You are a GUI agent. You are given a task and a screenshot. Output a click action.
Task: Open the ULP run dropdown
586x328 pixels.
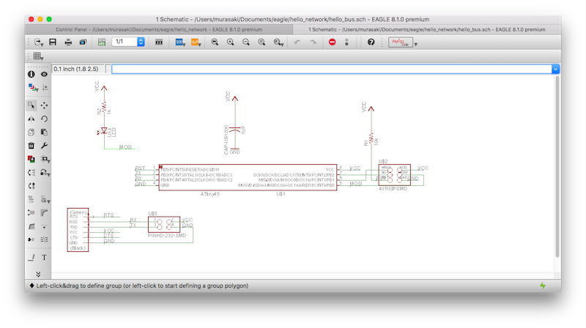click(x=196, y=42)
